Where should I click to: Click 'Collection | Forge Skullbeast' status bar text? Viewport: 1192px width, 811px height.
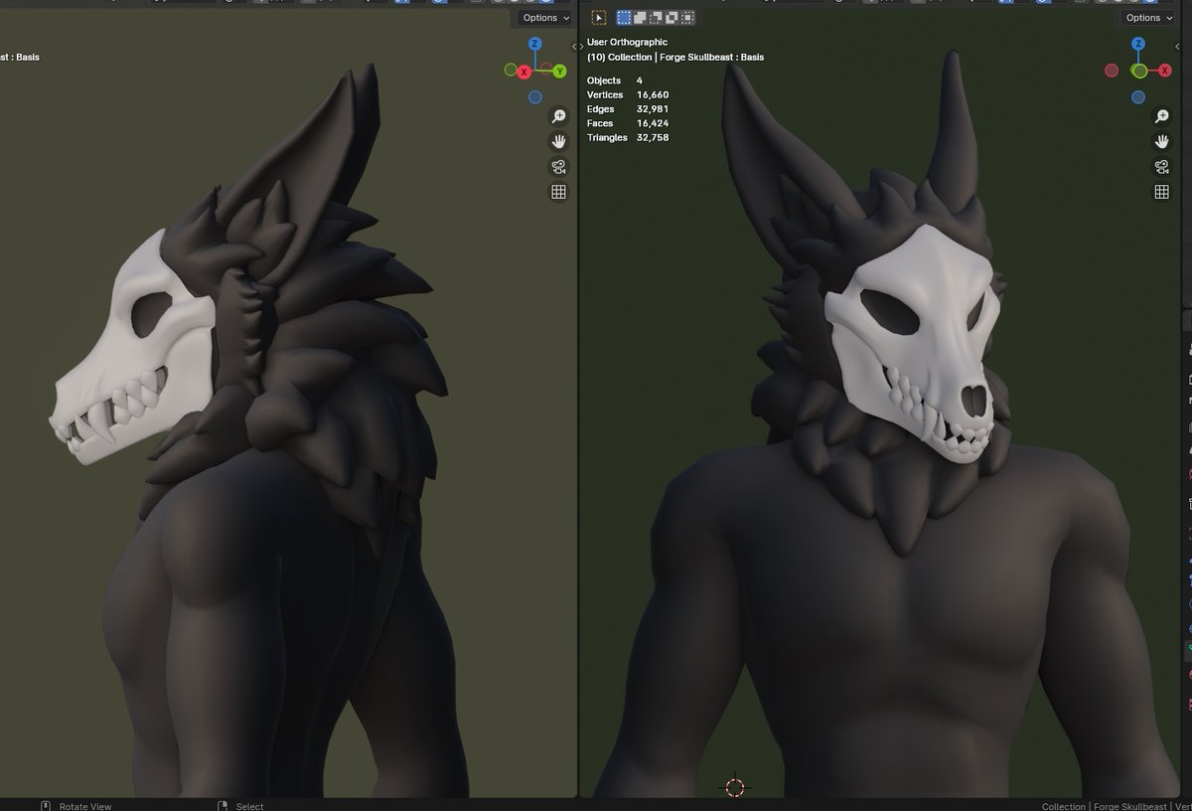(x=1104, y=806)
